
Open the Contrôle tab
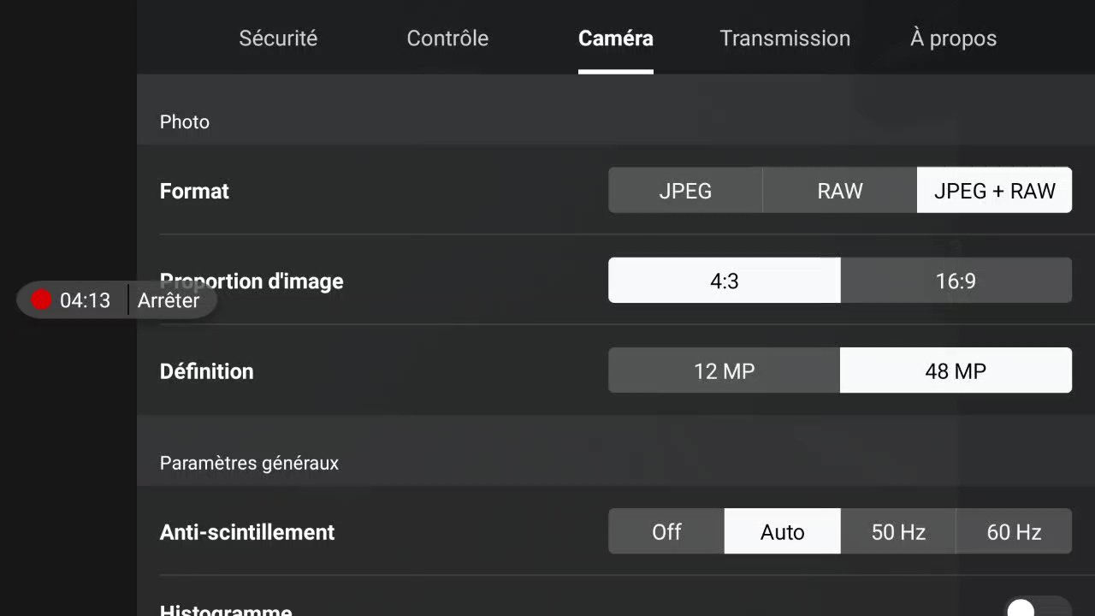447,38
